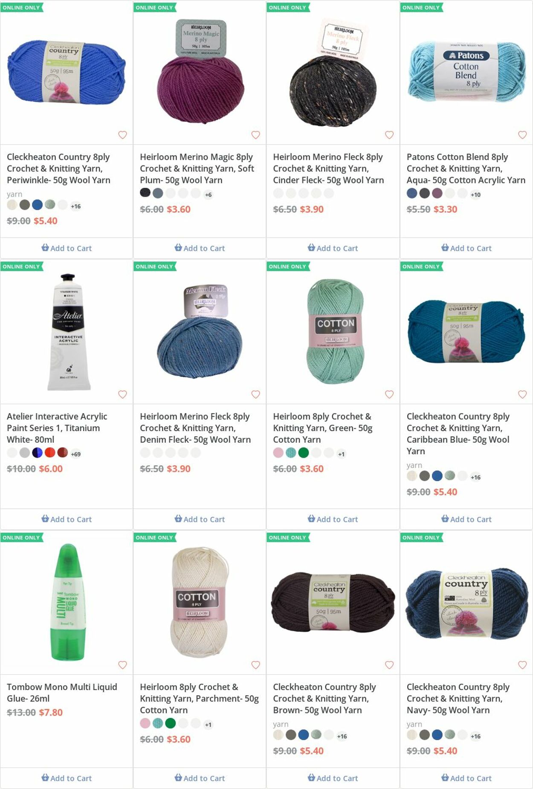The width and height of the screenshot is (533, 789).
Task: Tap heart icon on Navy wool yarn
Action: pyautogui.click(x=522, y=664)
